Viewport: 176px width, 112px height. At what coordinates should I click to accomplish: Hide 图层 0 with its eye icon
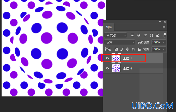(107, 68)
